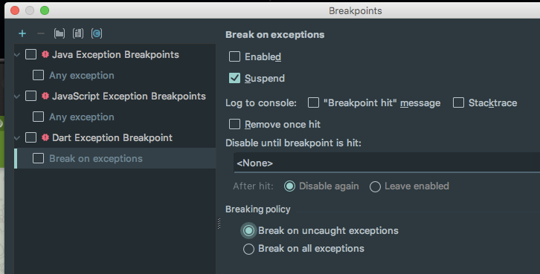
Task: Collapse Java Exception Breakpoints group
Action: click(x=17, y=55)
